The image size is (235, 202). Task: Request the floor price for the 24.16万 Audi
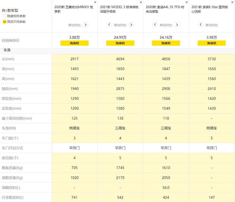(166, 43)
